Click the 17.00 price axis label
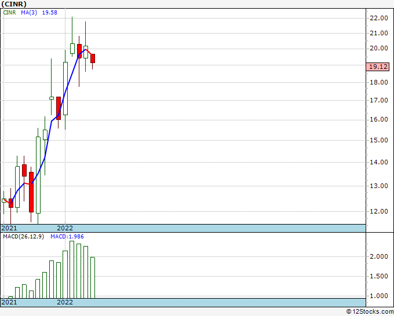Image resolution: width=394 pixels, height=316 pixels. (x=379, y=100)
